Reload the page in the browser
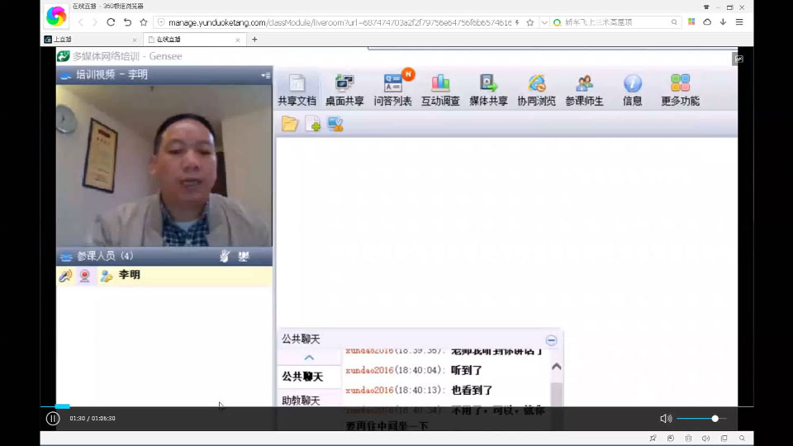Viewport: 793px width, 446px height. [111, 22]
